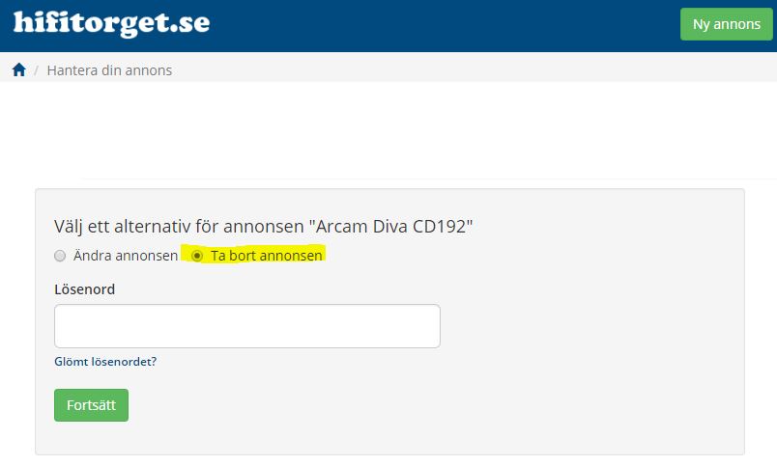777x466 pixels.
Task: Submit the form with Fortsätt button
Action: [x=91, y=405]
